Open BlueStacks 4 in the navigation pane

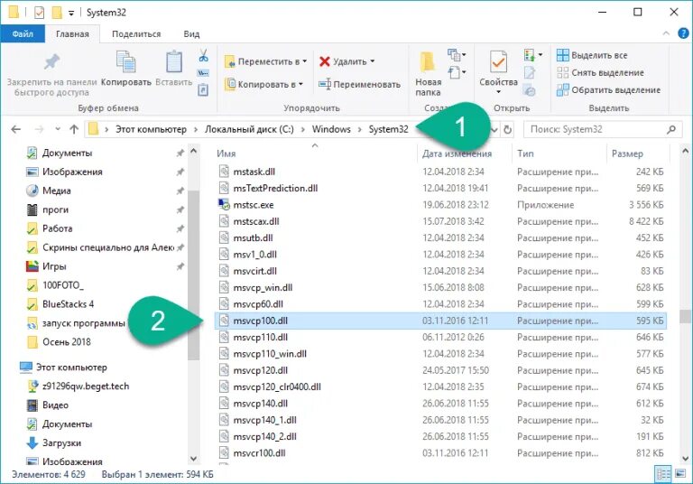(x=68, y=304)
